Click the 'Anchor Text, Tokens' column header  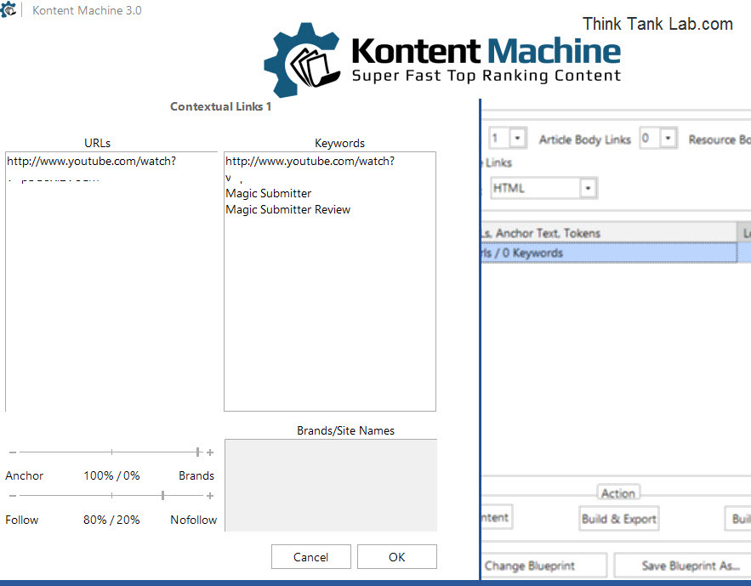[609, 233]
